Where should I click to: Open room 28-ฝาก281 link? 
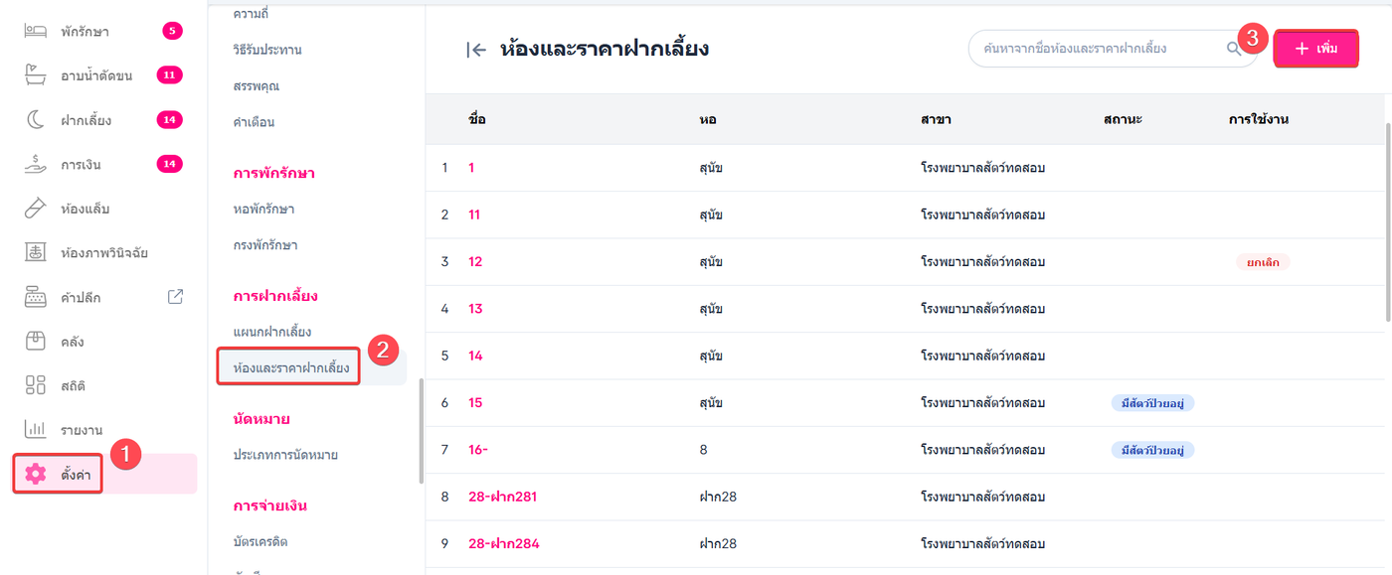pos(502,497)
